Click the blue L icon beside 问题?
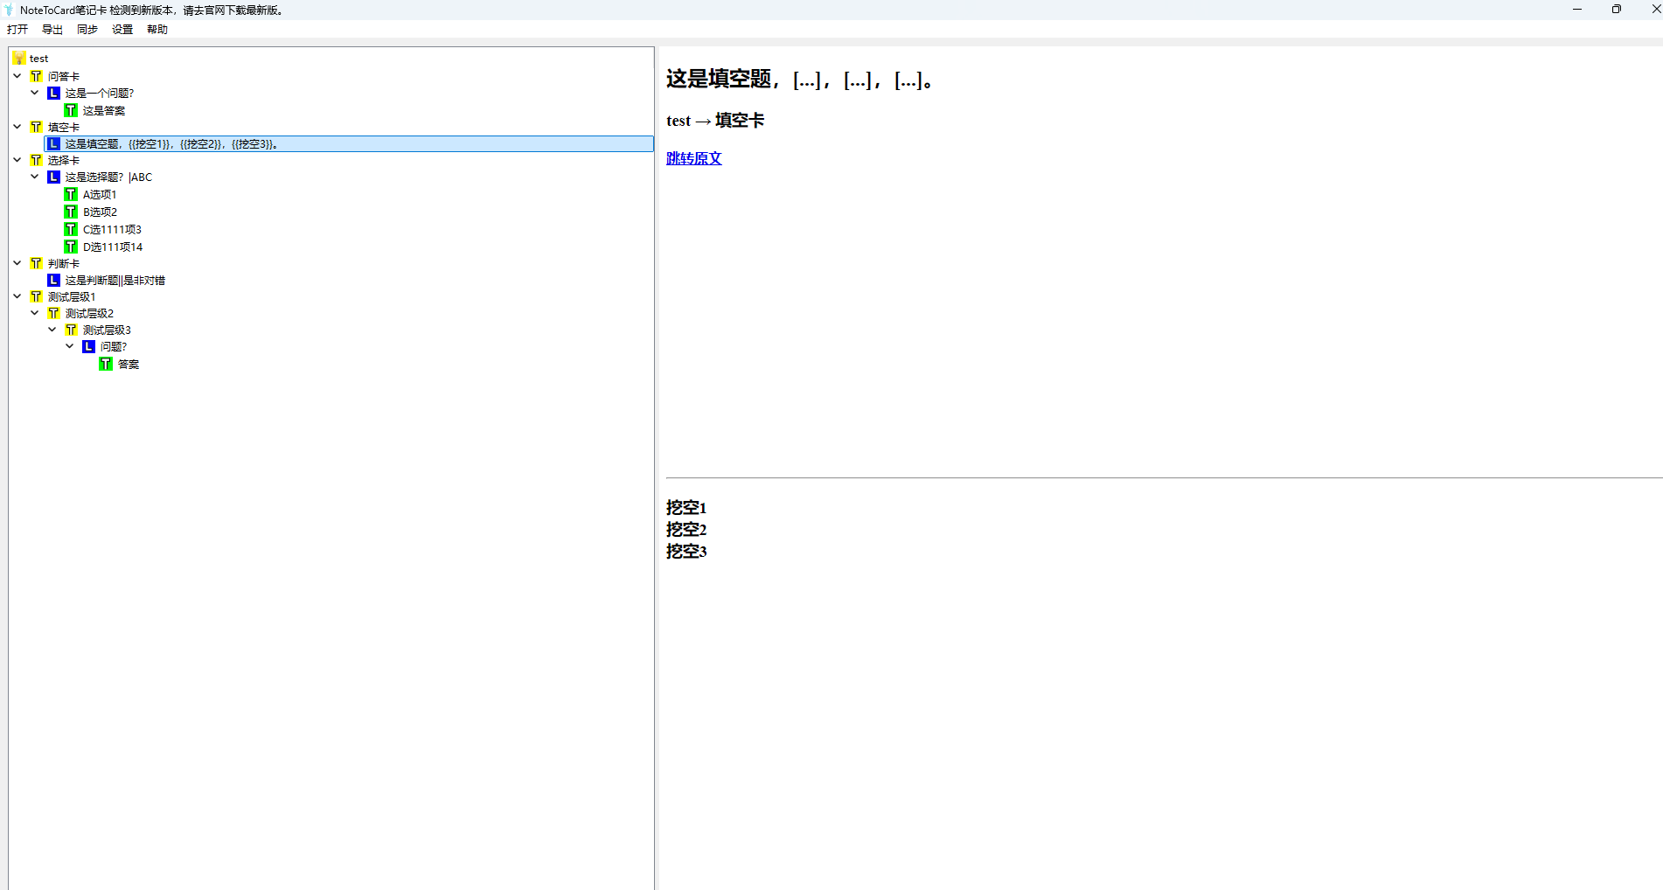1663x890 pixels. pos(89,346)
